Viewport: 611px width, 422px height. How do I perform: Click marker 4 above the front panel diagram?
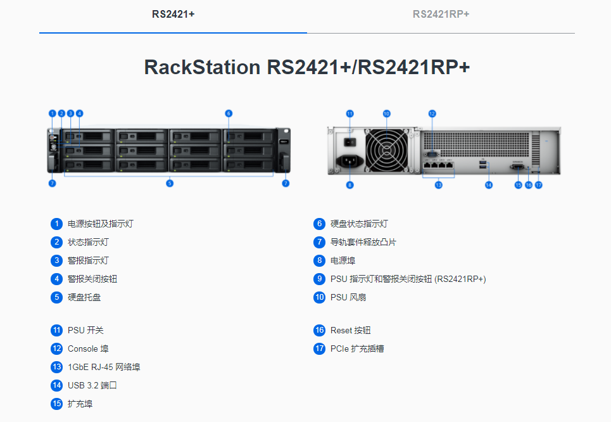80,113
